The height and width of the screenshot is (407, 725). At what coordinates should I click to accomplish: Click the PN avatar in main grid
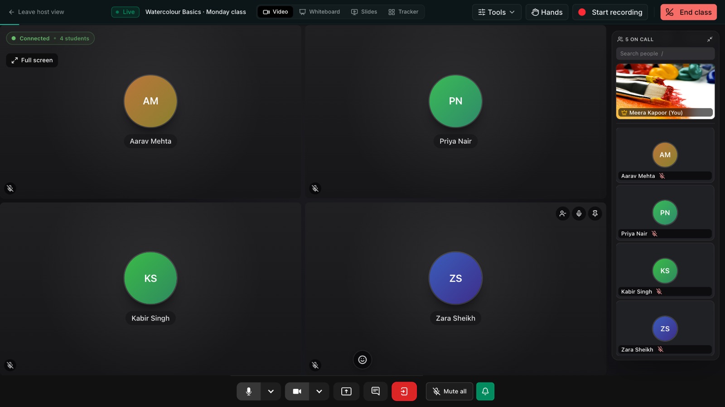[x=455, y=101]
